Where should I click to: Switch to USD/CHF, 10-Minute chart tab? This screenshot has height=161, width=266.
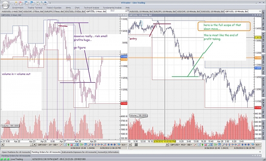click(188, 11)
